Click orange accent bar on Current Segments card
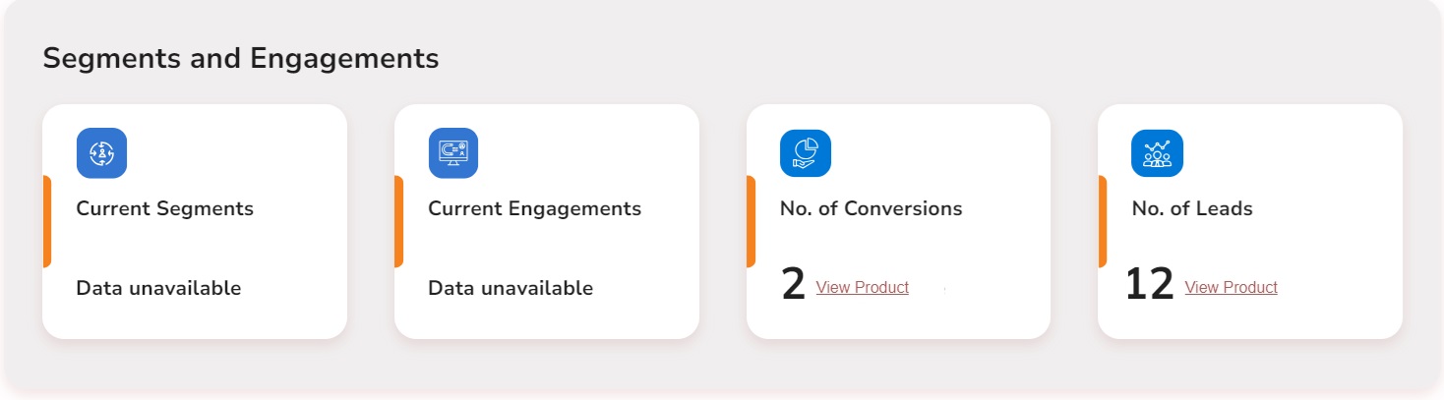Viewport: 1444px width, 400px height. [x=46, y=221]
